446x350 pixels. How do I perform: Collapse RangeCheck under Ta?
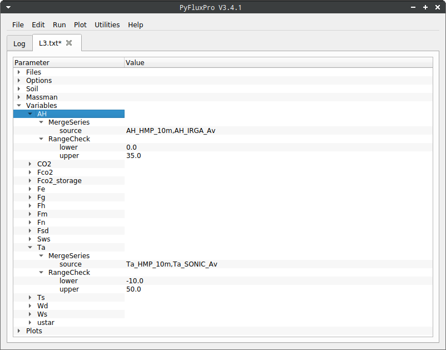pyautogui.click(x=41, y=272)
